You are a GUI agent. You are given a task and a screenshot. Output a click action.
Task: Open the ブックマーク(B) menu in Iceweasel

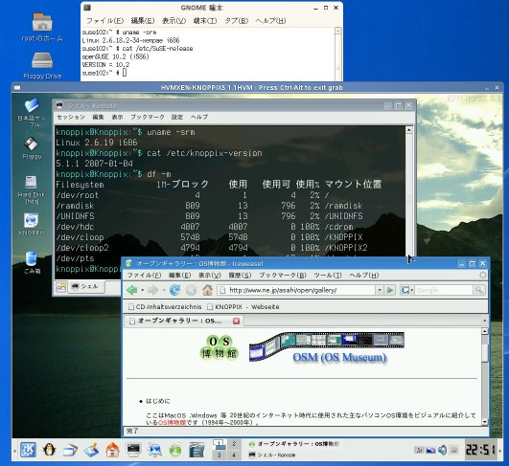[x=283, y=276]
